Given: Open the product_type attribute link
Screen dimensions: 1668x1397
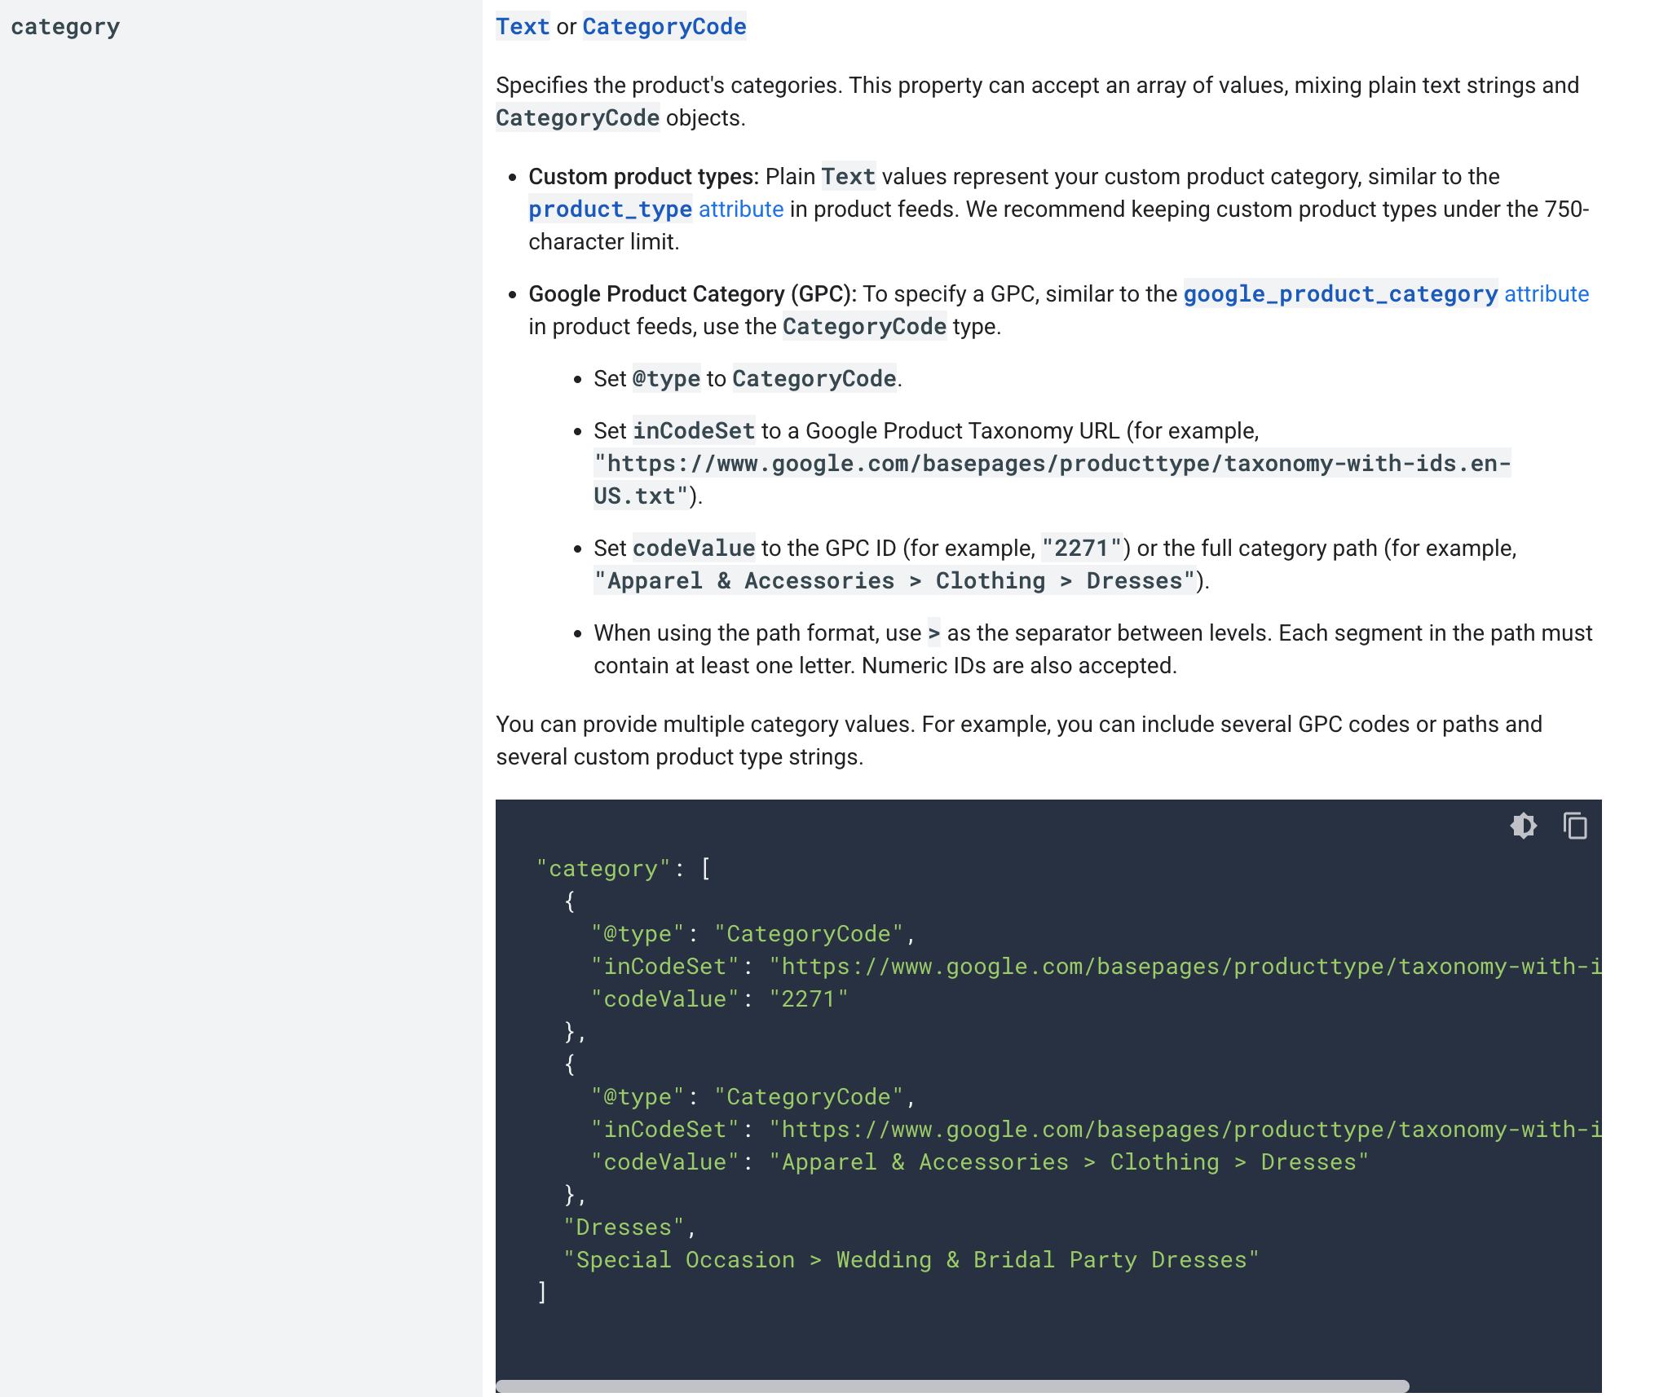Looking at the screenshot, I should (655, 209).
